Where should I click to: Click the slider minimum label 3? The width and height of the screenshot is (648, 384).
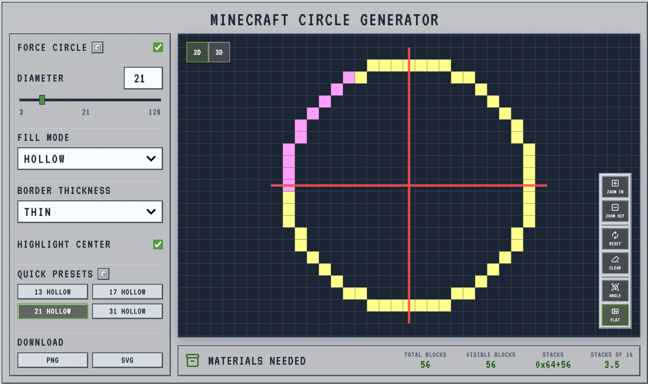21,112
